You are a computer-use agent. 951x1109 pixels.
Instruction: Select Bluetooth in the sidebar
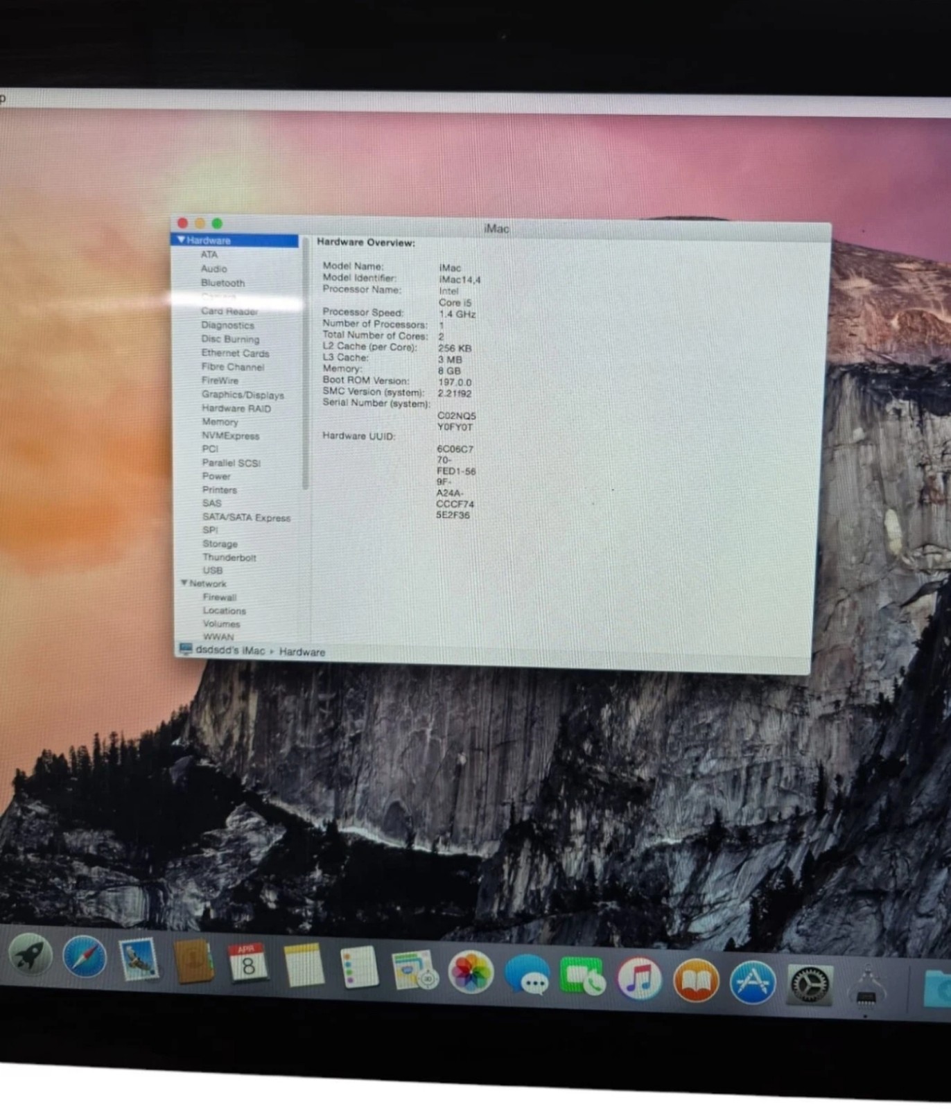click(223, 283)
